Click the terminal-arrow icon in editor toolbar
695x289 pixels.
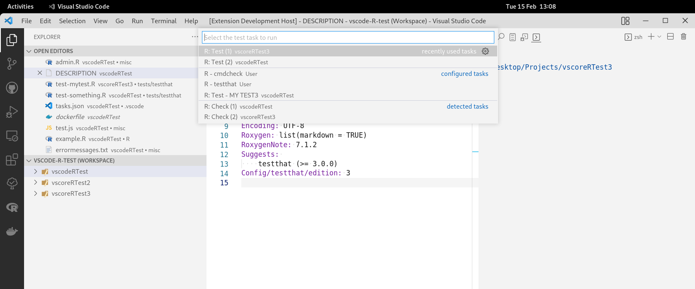tap(536, 37)
